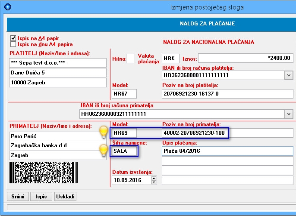The image size is (296, 216).
Task: Click 'NALOG ZA NACIONALNA PLAĆANJA' heading
Action: (208, 42)
